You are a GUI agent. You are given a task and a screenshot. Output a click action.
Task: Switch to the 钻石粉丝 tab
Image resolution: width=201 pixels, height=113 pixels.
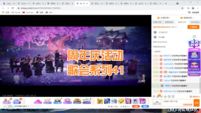(195, 22)
